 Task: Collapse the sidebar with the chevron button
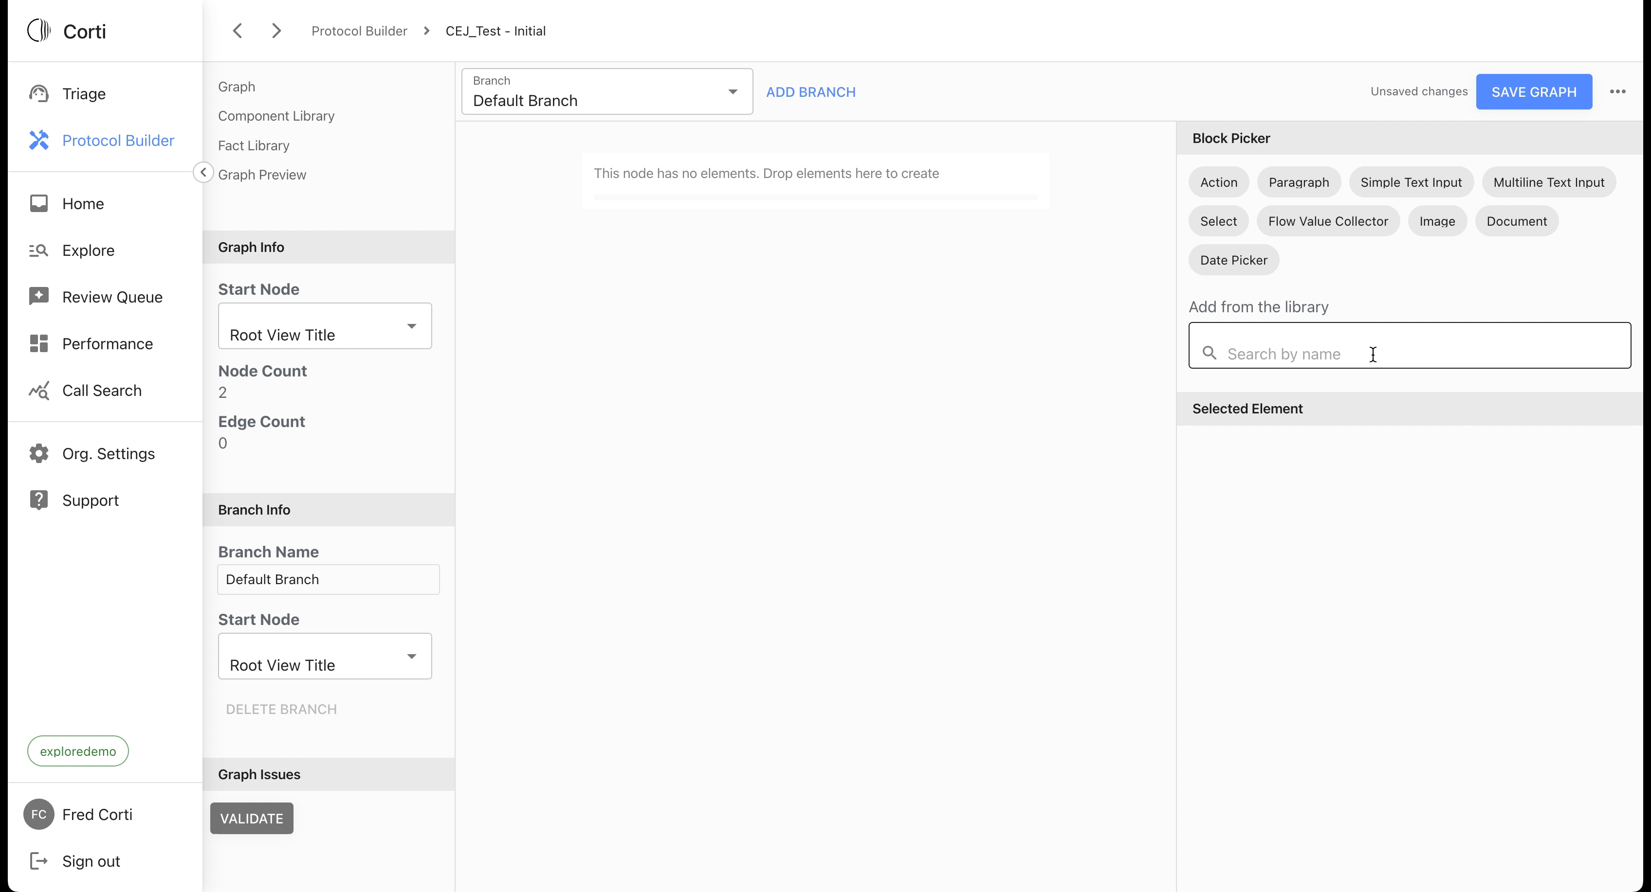click(x=203, y=172)
